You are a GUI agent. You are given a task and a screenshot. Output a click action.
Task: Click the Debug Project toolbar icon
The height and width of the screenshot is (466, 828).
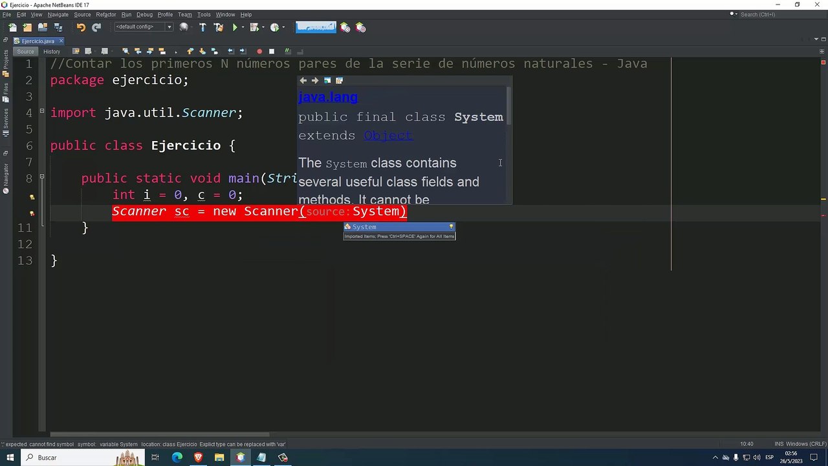[x=254, y=27]
